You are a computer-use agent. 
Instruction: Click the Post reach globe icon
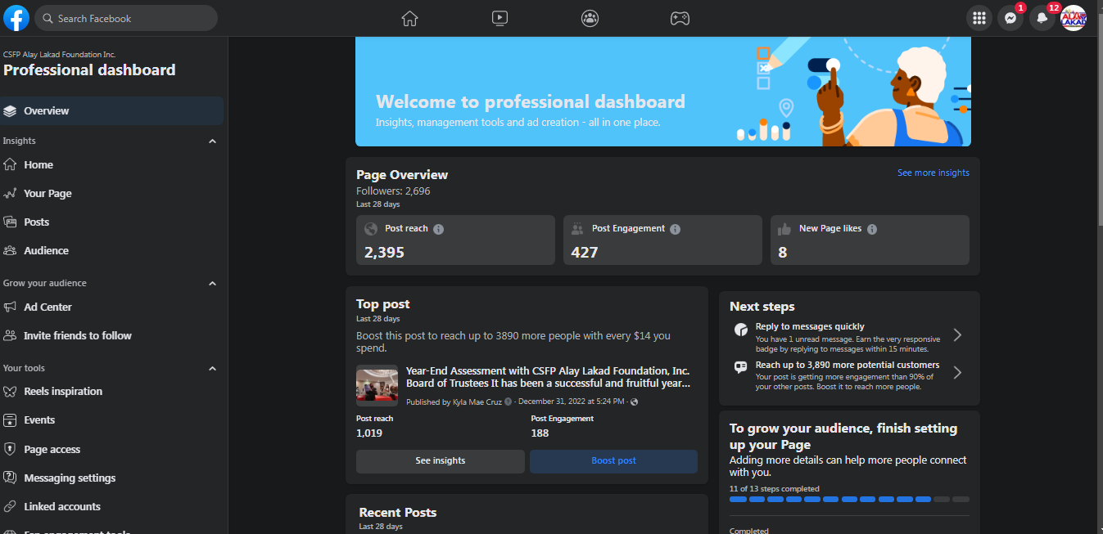[371, 229]
